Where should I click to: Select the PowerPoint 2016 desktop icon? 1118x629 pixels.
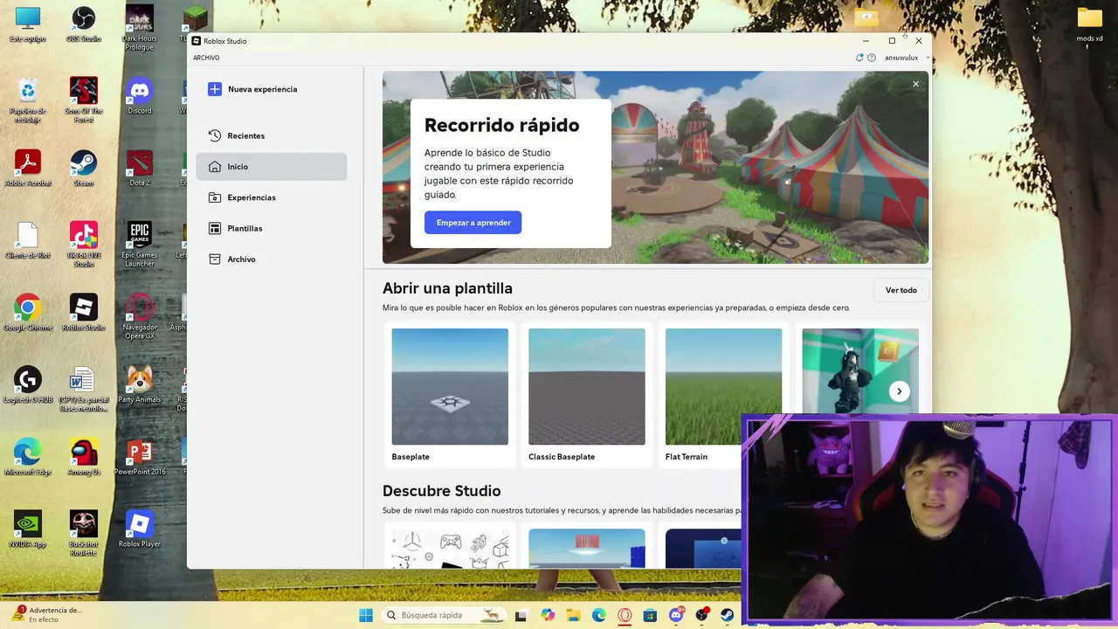pos(140,458)
